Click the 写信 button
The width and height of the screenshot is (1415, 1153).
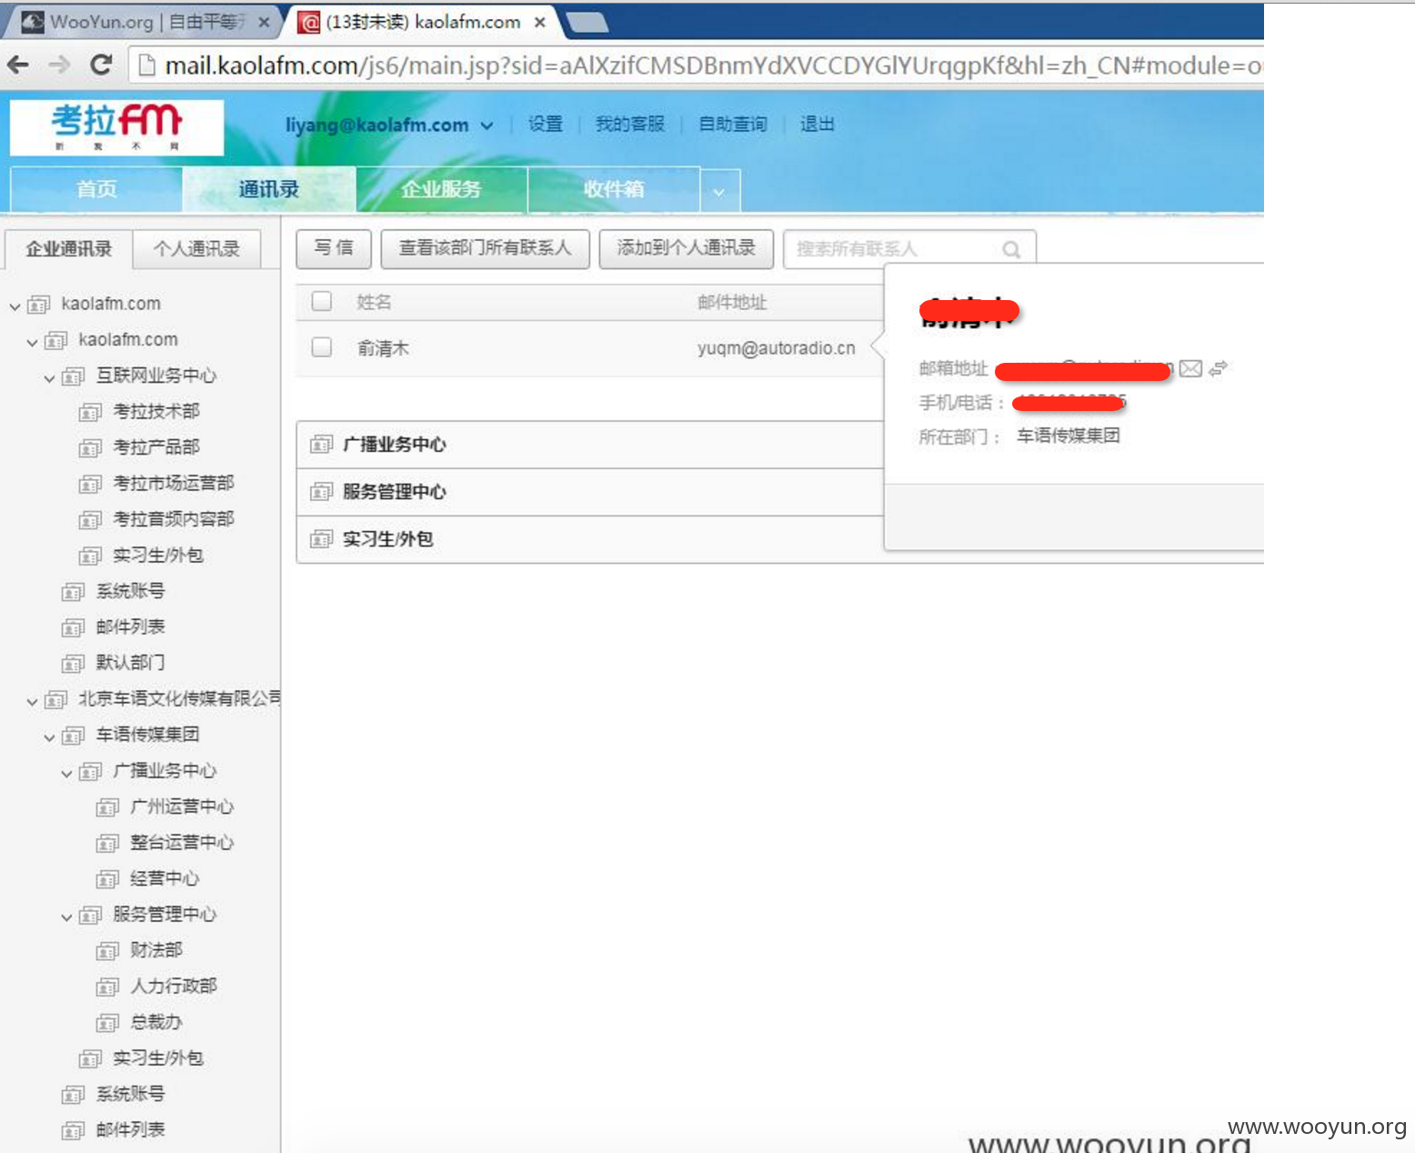click(334, 248)
